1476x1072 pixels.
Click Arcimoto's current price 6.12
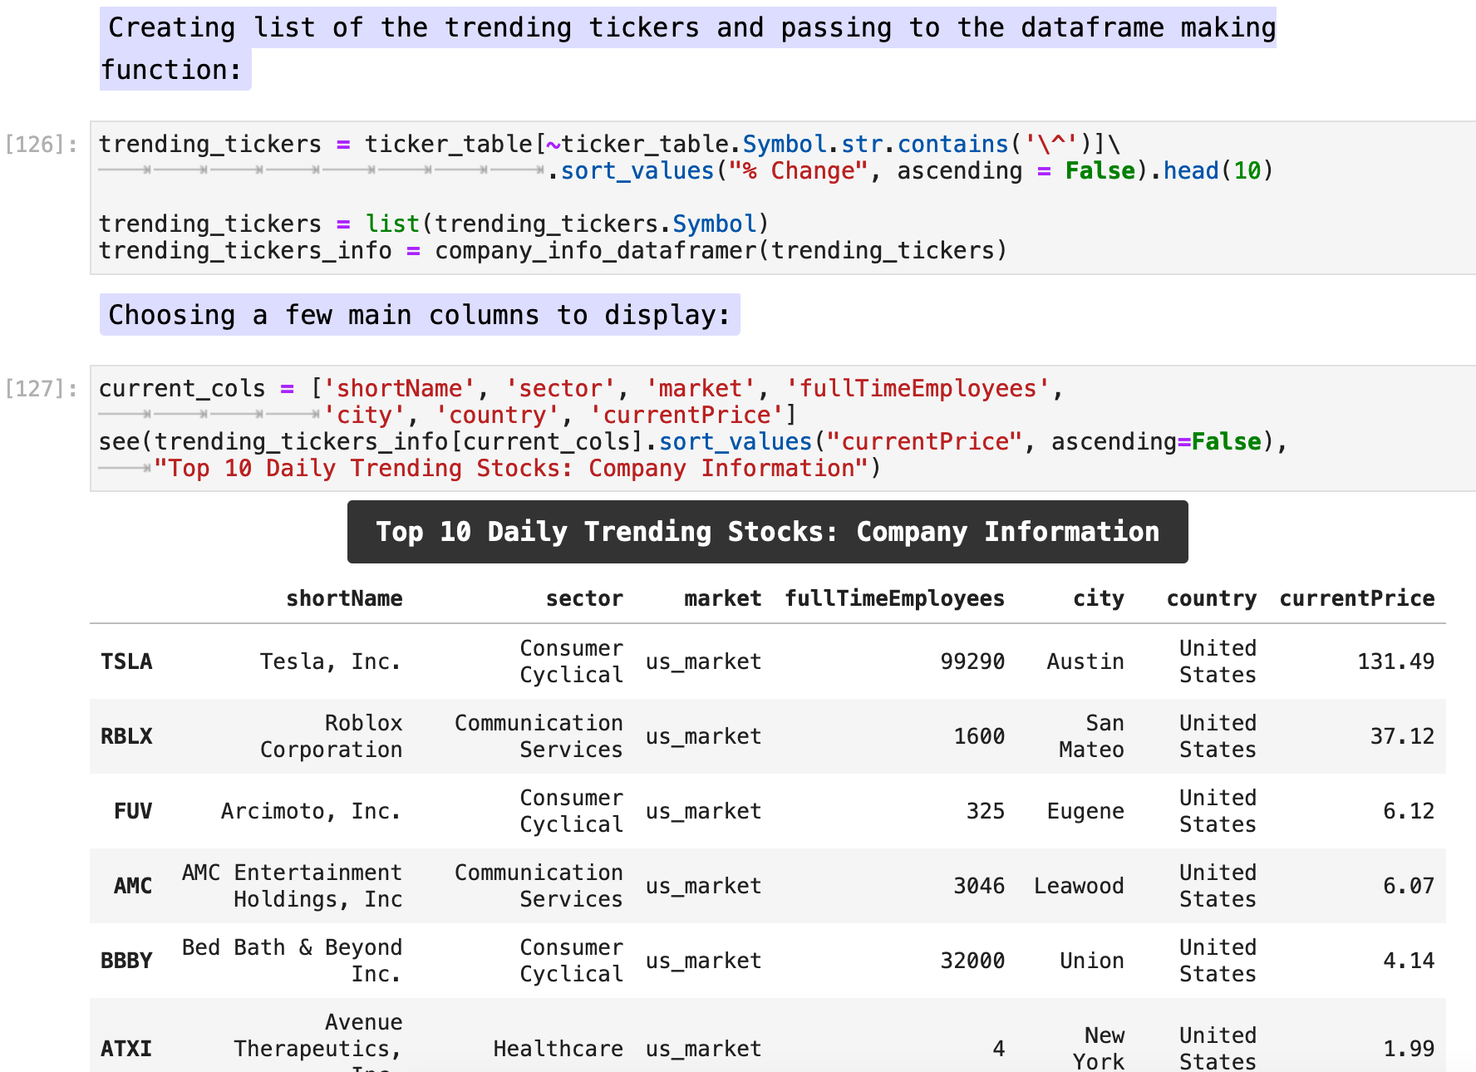[1410, 811]
